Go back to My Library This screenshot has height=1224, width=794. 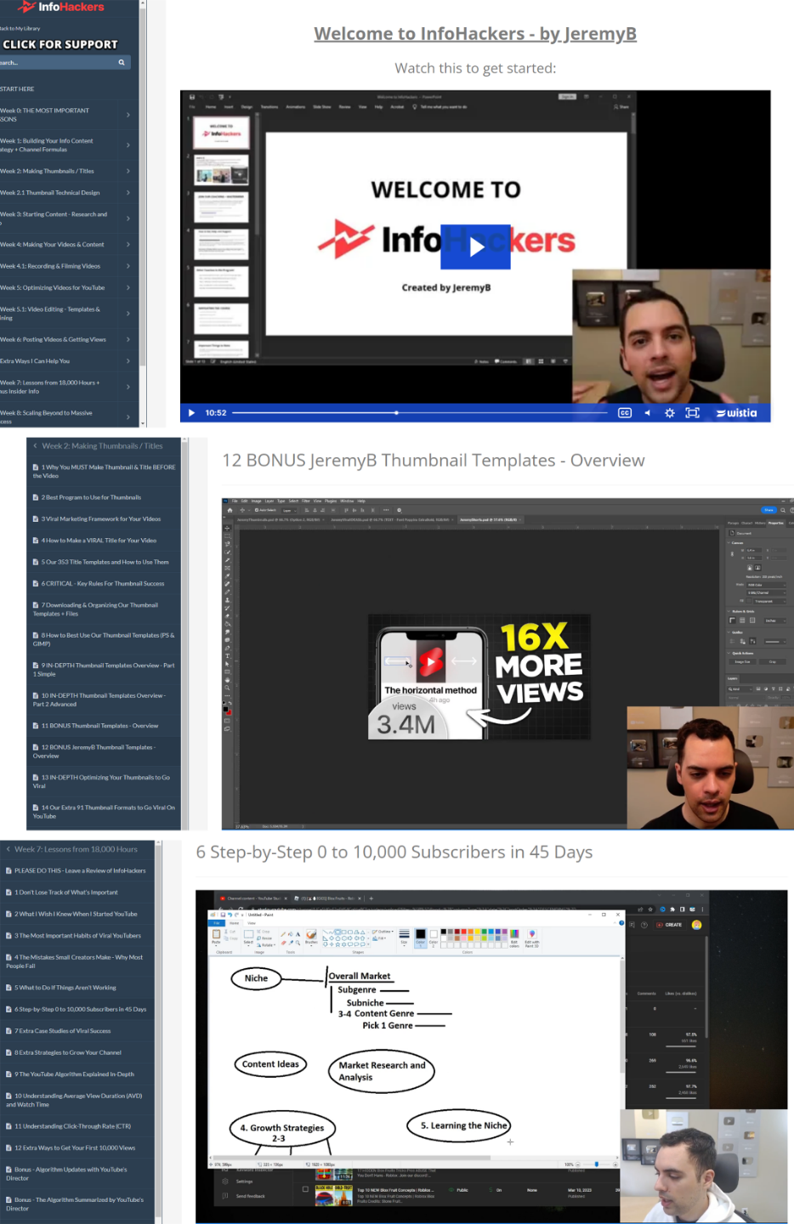coord(20,28)
